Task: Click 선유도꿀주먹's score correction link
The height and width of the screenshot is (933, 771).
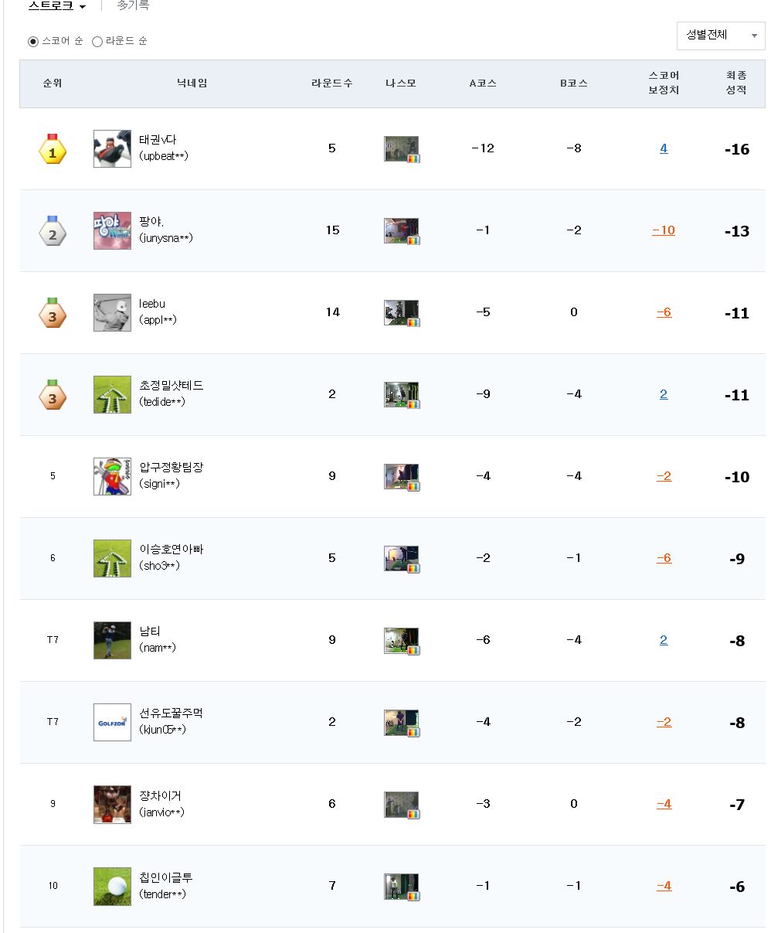Action: (x=664, y=722)
